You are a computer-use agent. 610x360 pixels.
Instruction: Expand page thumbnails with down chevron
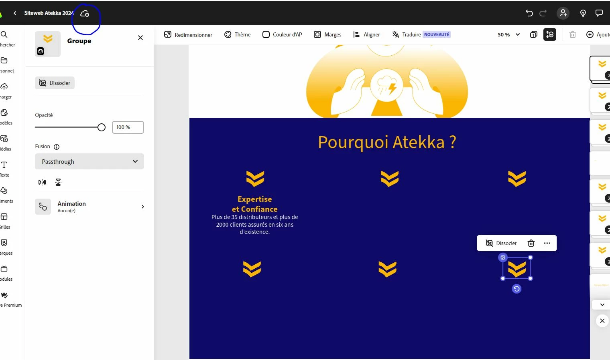click(x=602, y=305)
